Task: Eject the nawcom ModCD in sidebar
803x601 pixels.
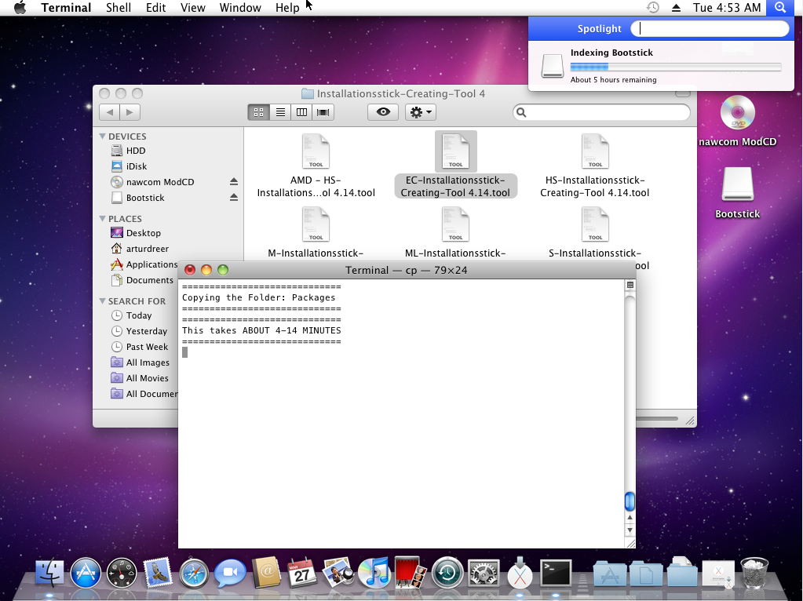Action: click(233, 182)
